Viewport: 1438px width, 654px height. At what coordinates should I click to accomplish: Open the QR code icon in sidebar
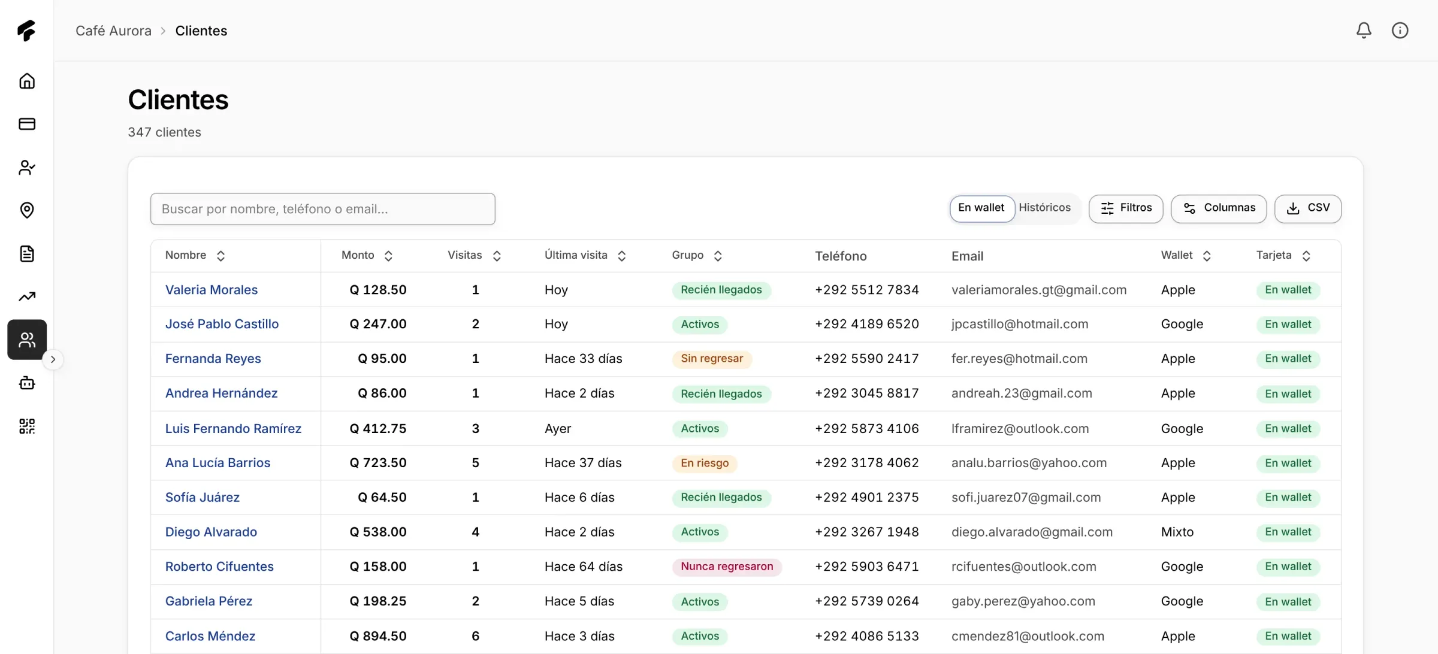[x=27, y=426]
